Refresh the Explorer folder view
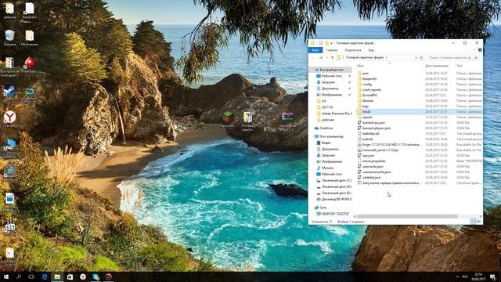 tap(421, 57)
